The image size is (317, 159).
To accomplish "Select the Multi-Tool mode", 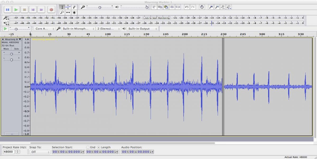I will click(x=74, y=12).
